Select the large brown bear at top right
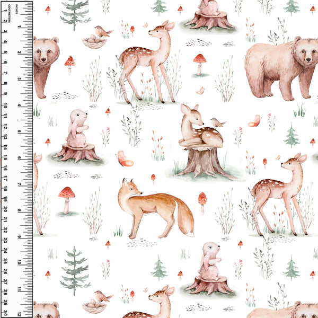This screenshot has height=318, width=318. pos(281,68)
